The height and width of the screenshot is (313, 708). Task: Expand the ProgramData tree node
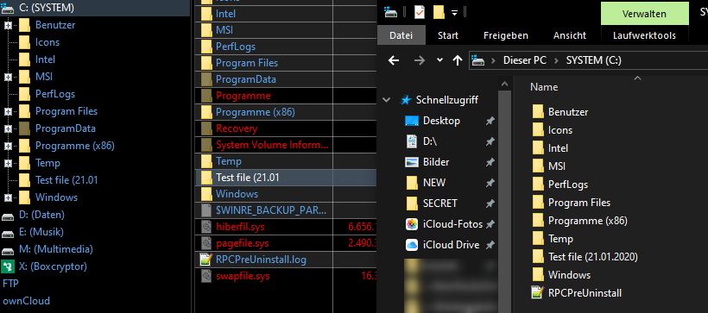(8, 128)
